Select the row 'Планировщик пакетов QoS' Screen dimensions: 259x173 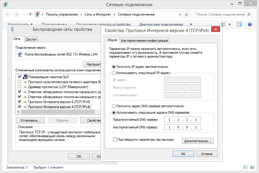(48, 77)
